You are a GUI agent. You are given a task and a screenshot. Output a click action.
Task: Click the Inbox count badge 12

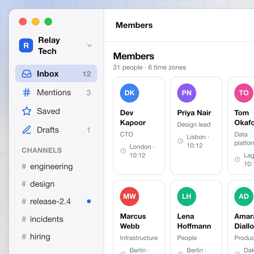(87, 74)
